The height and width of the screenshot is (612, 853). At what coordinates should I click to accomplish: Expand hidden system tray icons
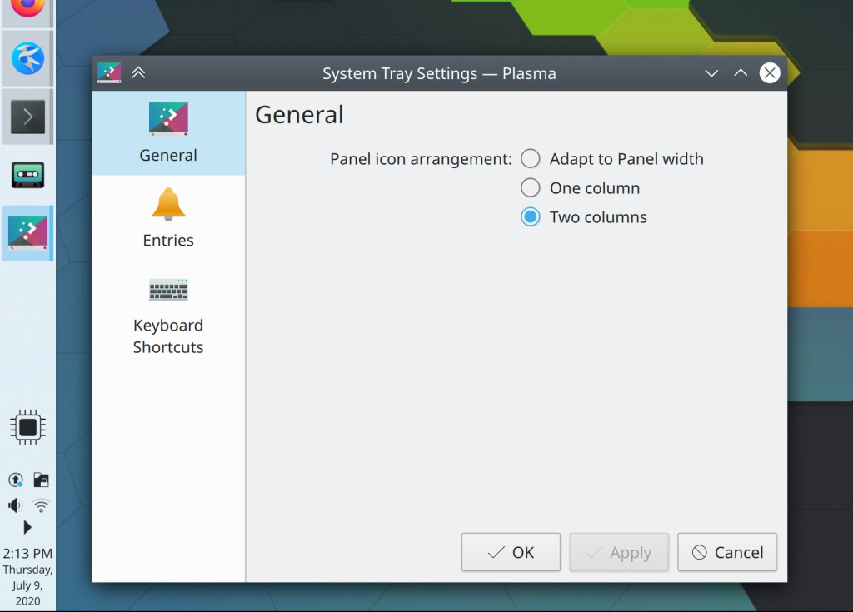[27, 526]
